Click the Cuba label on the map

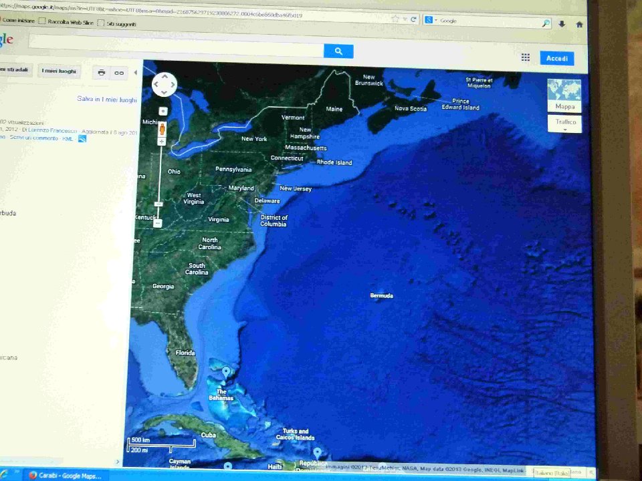[209, 435]
